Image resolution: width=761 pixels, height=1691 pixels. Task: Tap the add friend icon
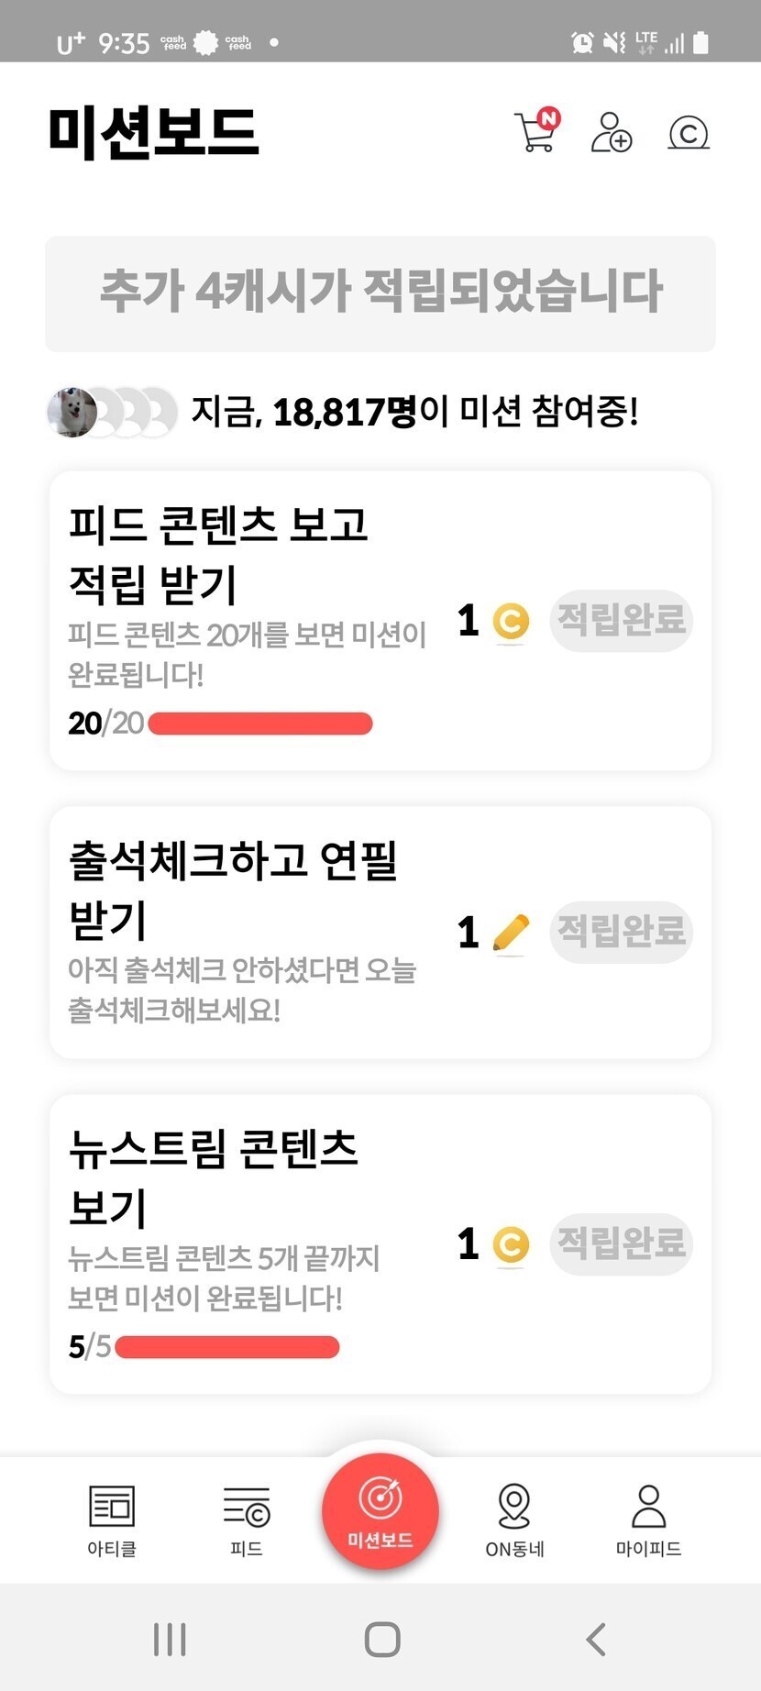pos(611,132)
